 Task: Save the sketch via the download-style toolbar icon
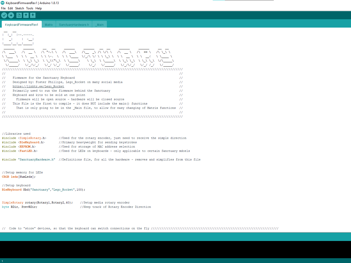(x=33, y=15)
